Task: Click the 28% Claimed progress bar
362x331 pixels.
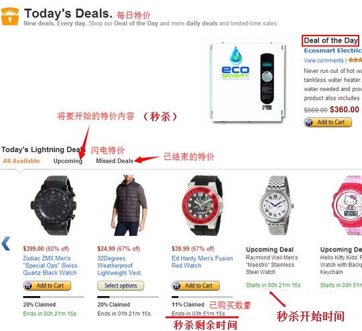Action: pos(54,297)
